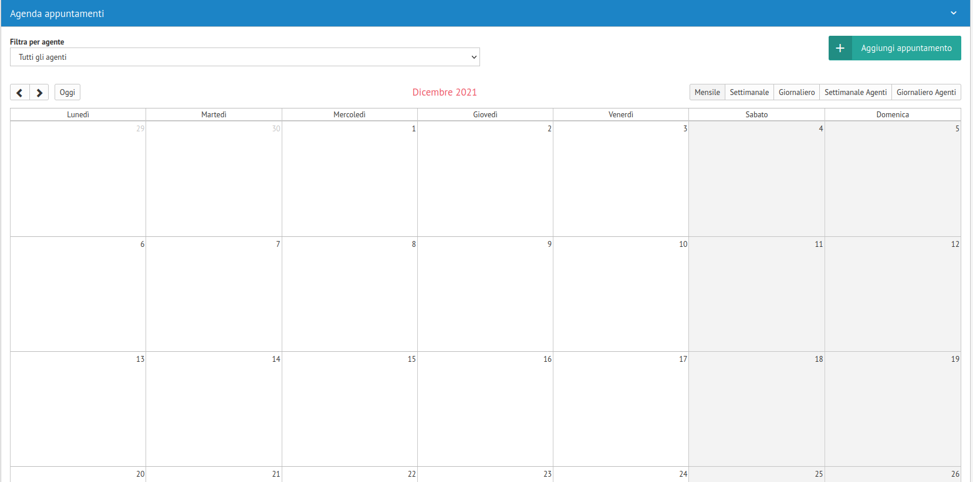Click Aggiungi appuntamento button label
Image resolution: width=973 pixels, height=482 pixels.
(906, 48)
